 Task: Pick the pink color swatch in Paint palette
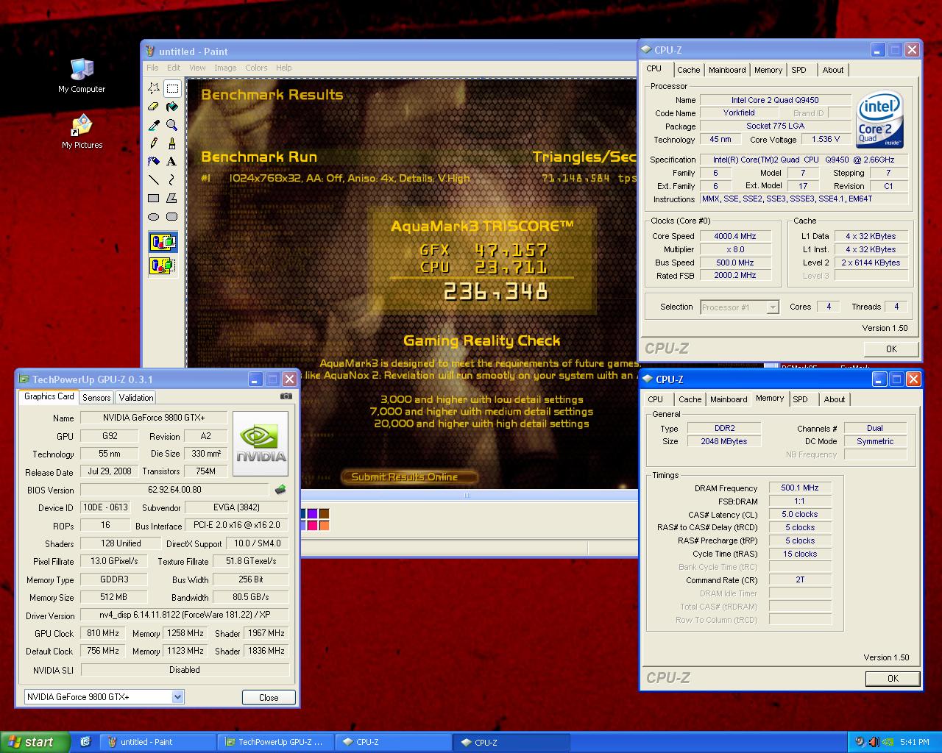(x=312, y=525)
